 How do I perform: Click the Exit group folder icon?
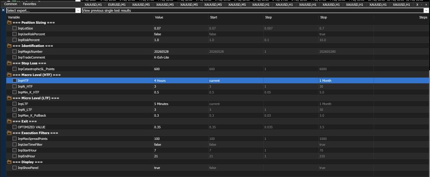[9, 121]
